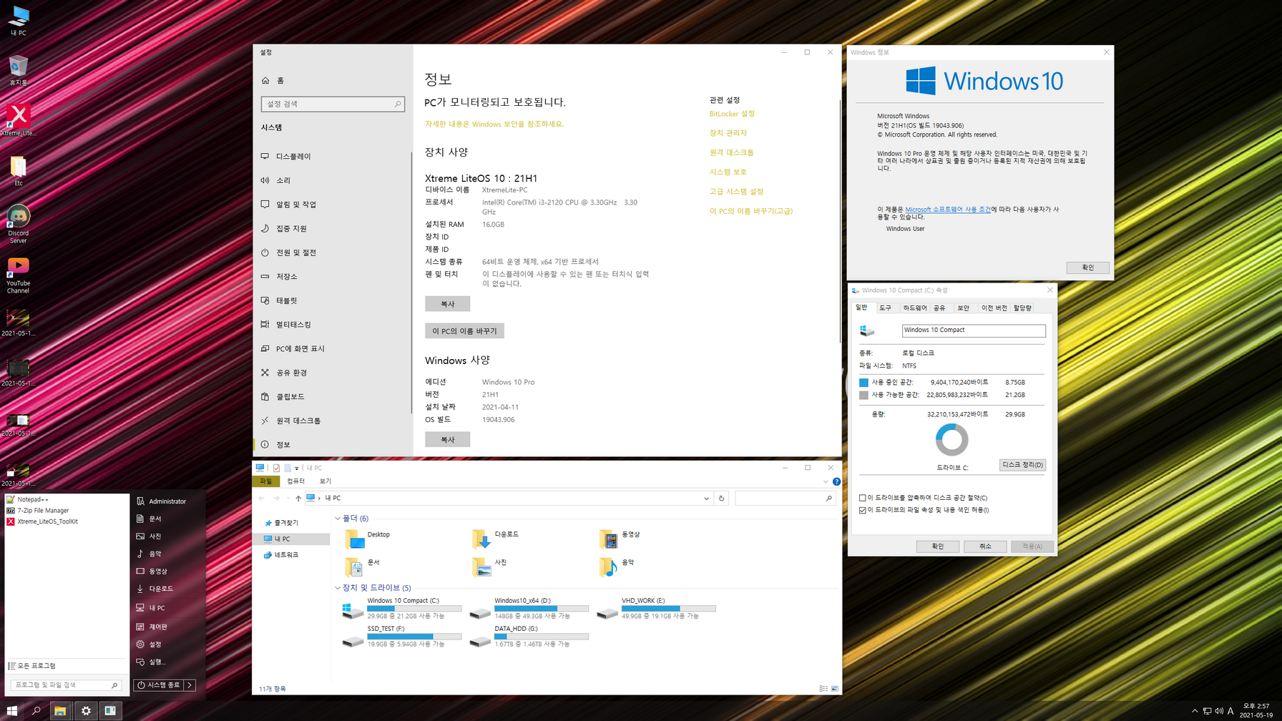This screenshot has width=1282, height=721.
Task: Toggle Explorer quick access properties checkbox icon
Action: pos(276,468)
